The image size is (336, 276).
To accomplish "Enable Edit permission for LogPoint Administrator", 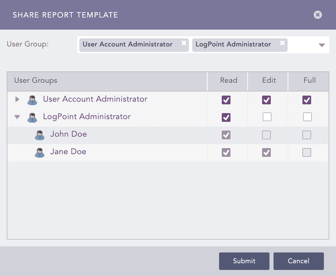I will tap(267, 117).
